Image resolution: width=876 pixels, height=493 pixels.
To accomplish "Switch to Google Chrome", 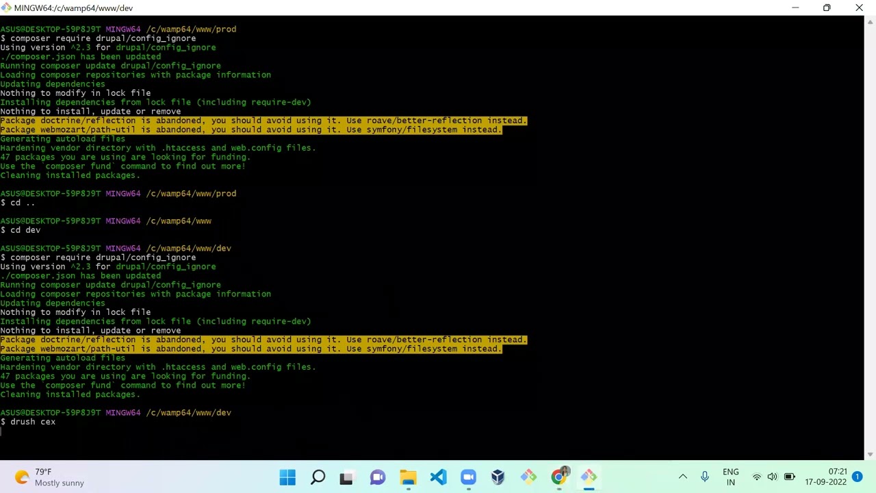I will click(558, 477).
